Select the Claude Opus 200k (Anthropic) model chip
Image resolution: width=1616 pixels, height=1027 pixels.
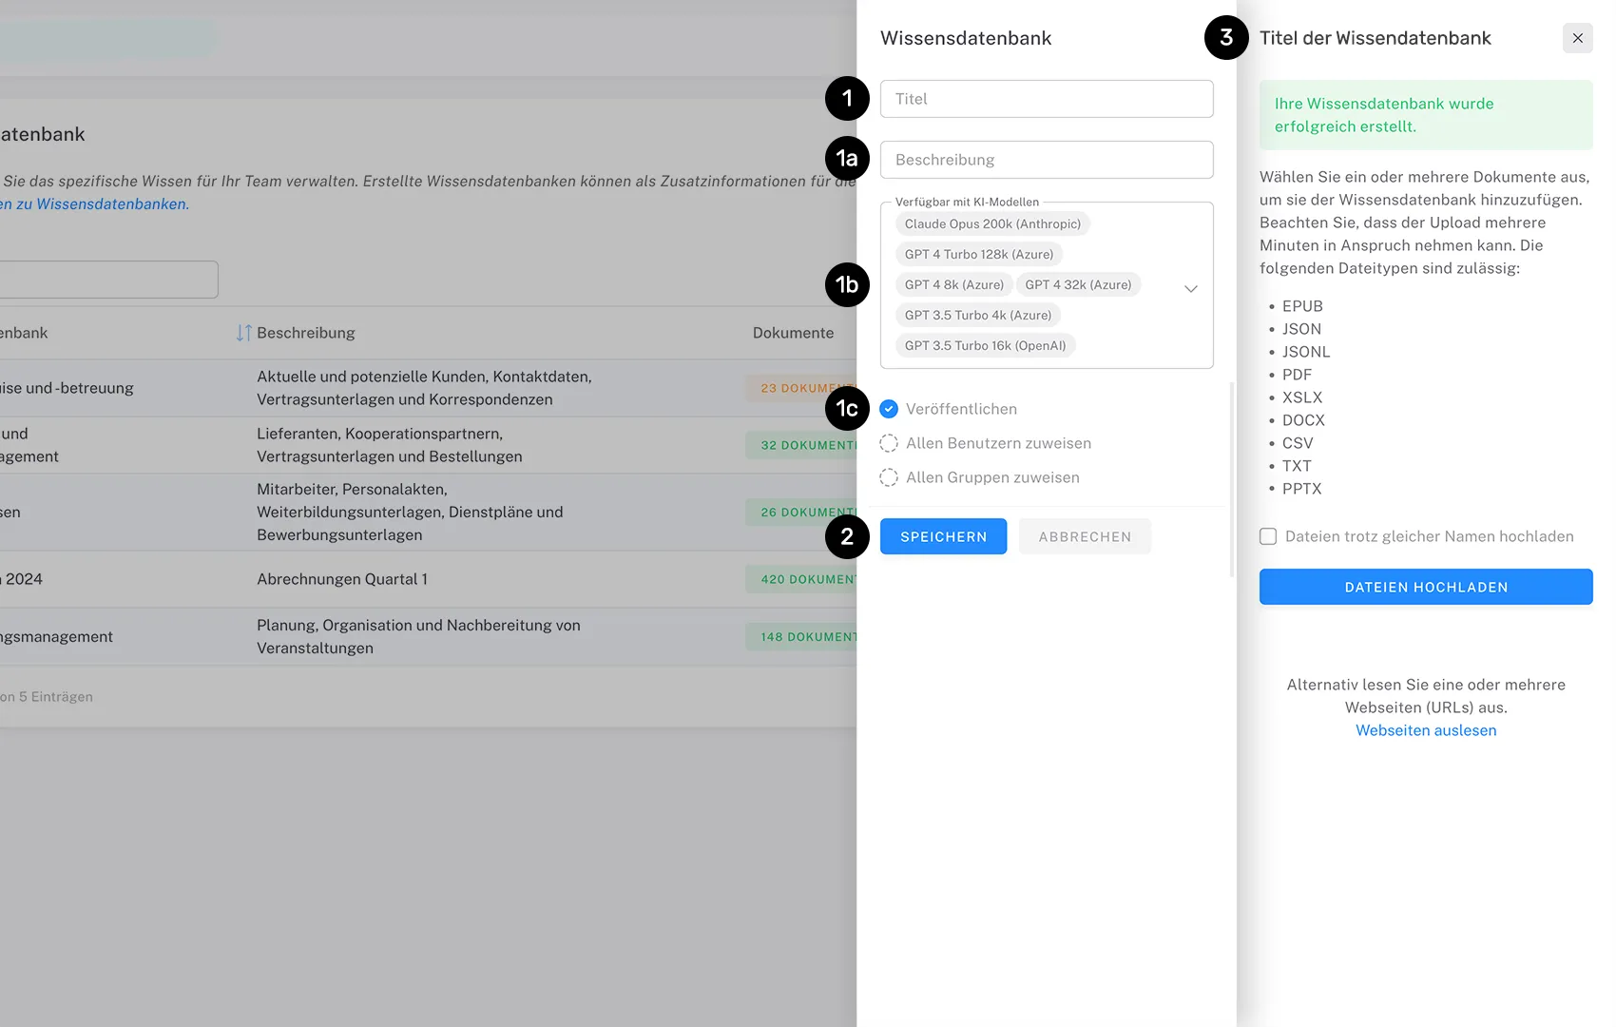991,223
